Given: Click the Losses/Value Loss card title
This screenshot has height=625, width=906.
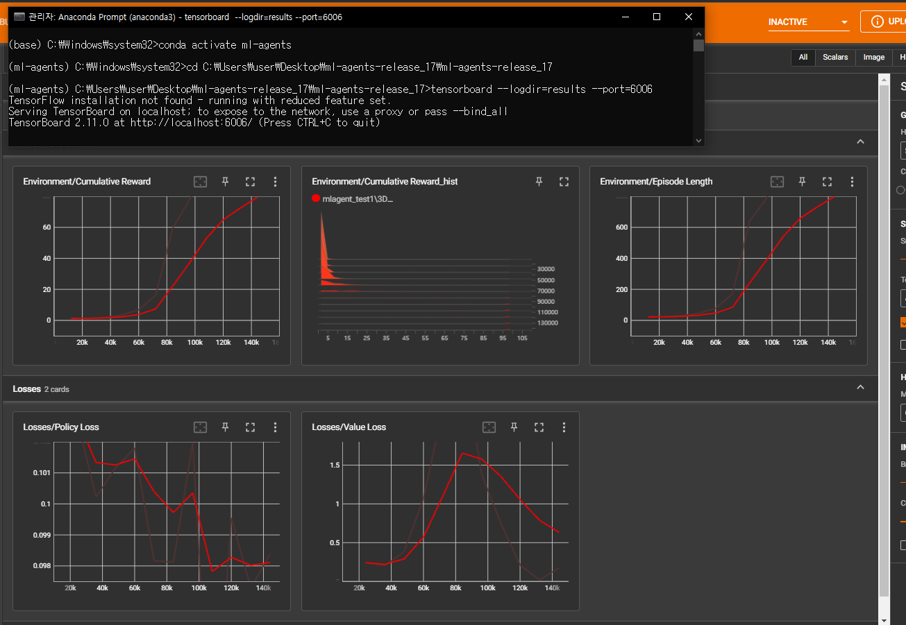Looking at the screenshot, I should (349, 427).
